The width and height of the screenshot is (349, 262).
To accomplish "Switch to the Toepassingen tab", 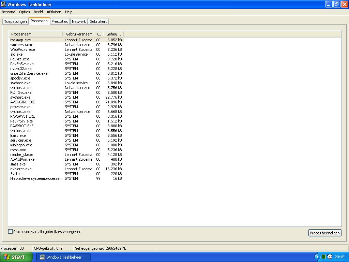I will pyautogui.click(x=15, y=21).
